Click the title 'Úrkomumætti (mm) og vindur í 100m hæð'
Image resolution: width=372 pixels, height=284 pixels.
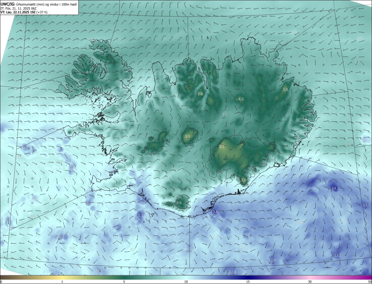point(46,4)
